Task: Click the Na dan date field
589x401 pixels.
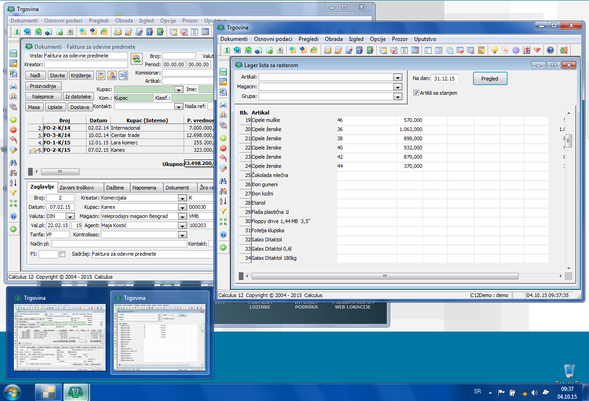Action: pos(444,79)
